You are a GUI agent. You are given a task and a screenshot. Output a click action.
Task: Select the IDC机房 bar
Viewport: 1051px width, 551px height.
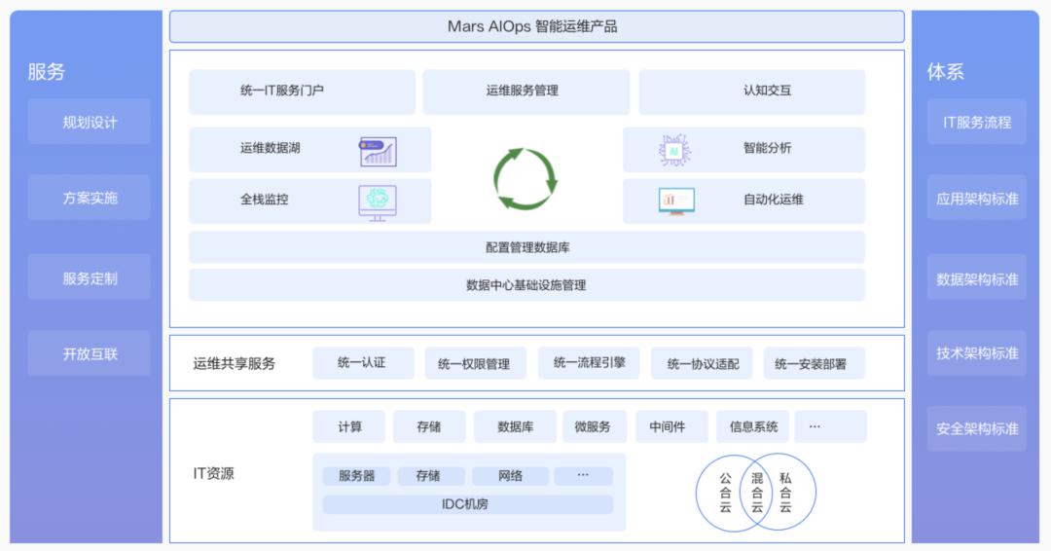pyautogui.click(x=468, y=504)
